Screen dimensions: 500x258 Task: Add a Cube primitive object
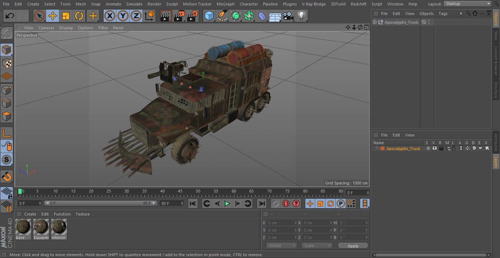(209, 16)
